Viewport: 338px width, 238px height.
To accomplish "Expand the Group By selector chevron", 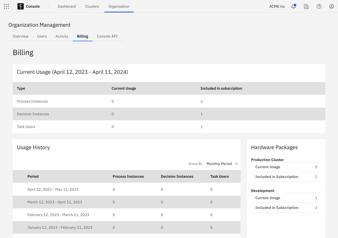I will [x=237, y=164].
